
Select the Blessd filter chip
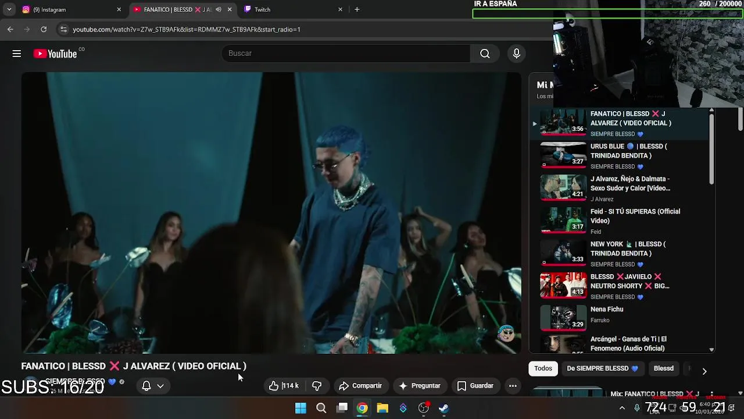[x=663, y=368]
